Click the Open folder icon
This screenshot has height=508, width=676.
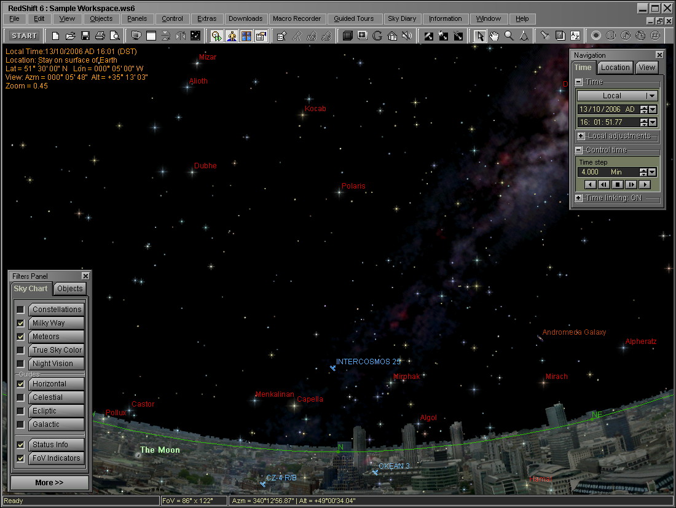[71, 36]
